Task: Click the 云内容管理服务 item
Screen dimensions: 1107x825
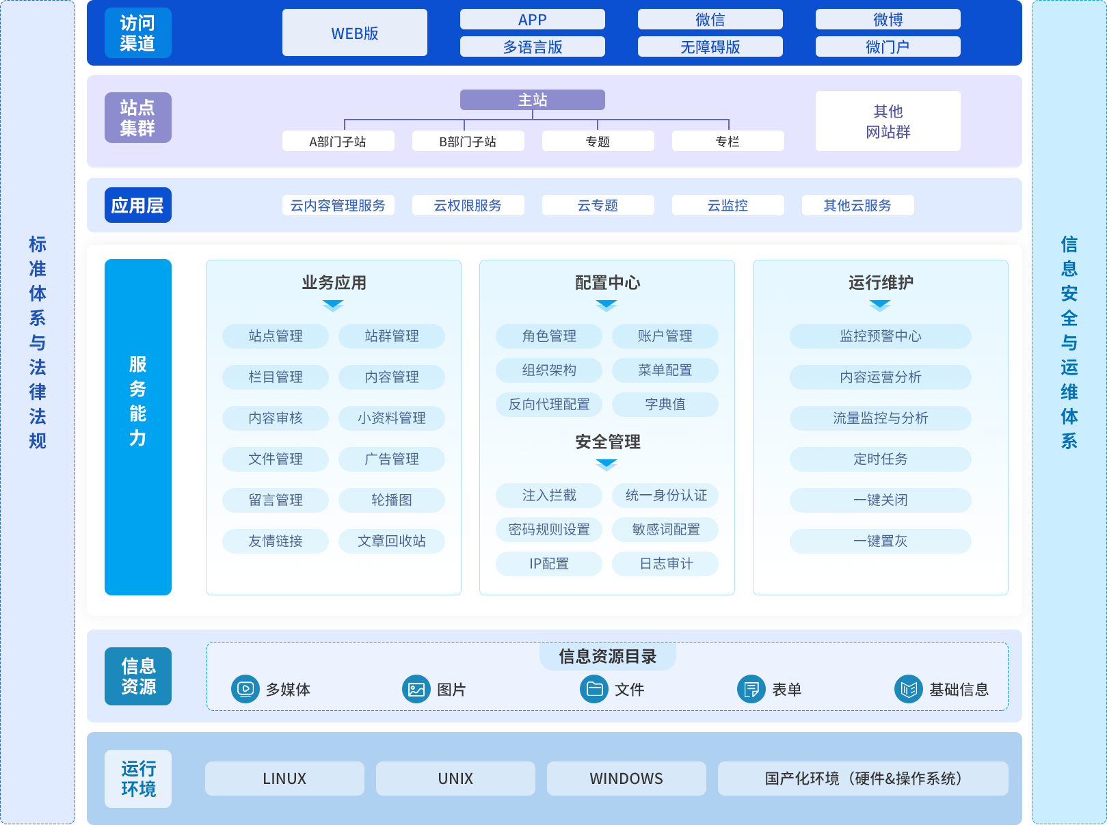Action: [338, 205]
